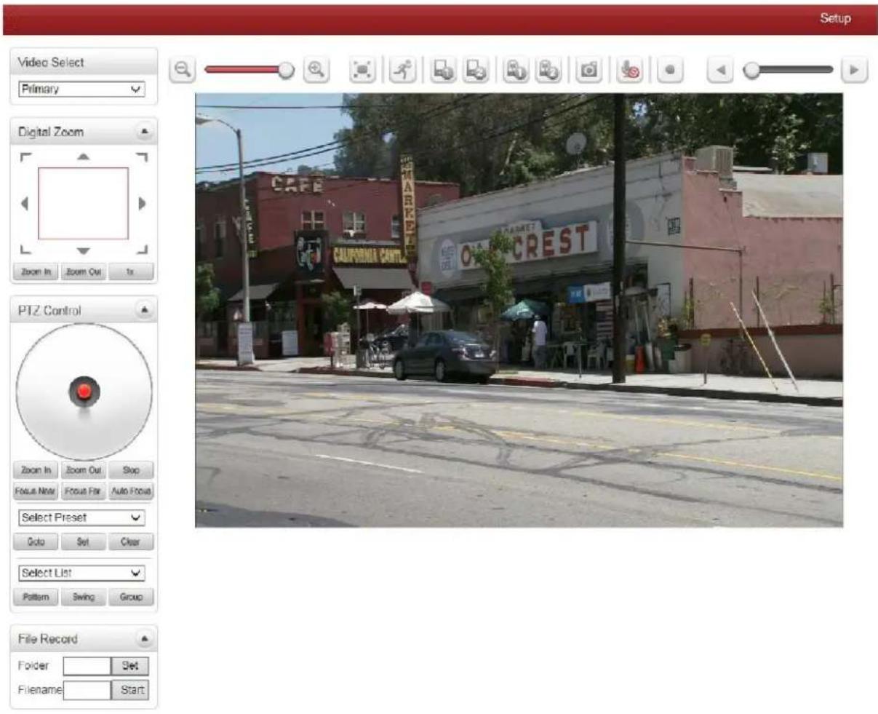Click the Folder Set button
The width and height of the screenshot is (878, 714).
point(130,666)
